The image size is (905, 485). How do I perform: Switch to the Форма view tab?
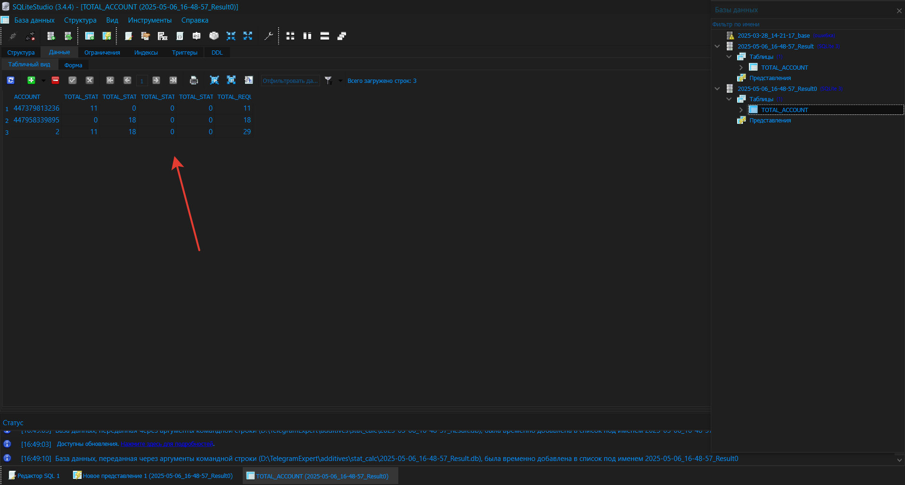tap(73, 65)
